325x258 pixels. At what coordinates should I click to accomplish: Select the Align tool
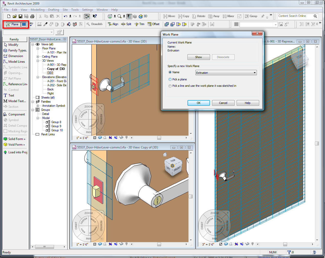click(113, 24)
